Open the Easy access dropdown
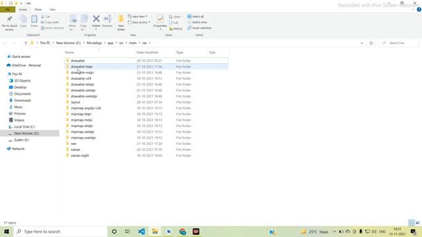This screenshot has width=422, height=237. tap(139, 22)
